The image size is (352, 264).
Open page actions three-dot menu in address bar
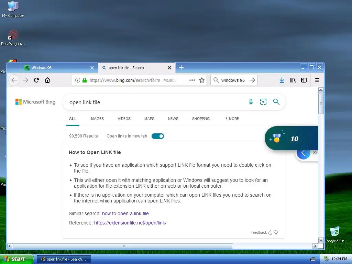192,80
